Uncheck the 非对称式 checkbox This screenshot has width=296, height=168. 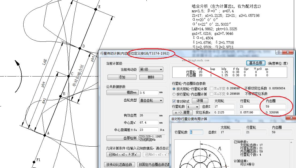click(174, 101)
